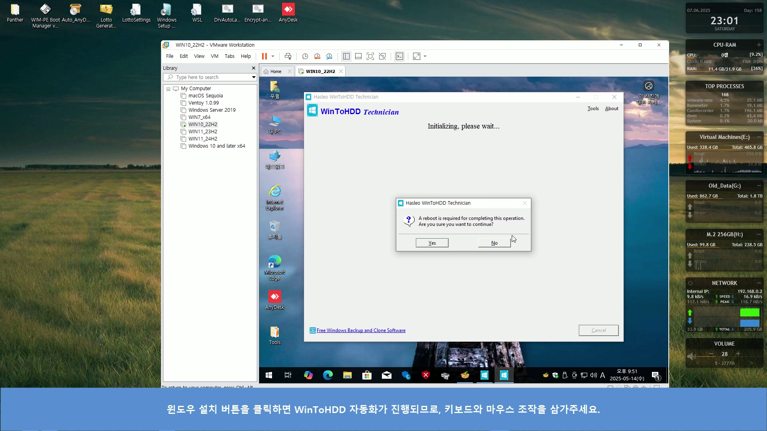Toggle the Unity mode icon

click(382, 56)
